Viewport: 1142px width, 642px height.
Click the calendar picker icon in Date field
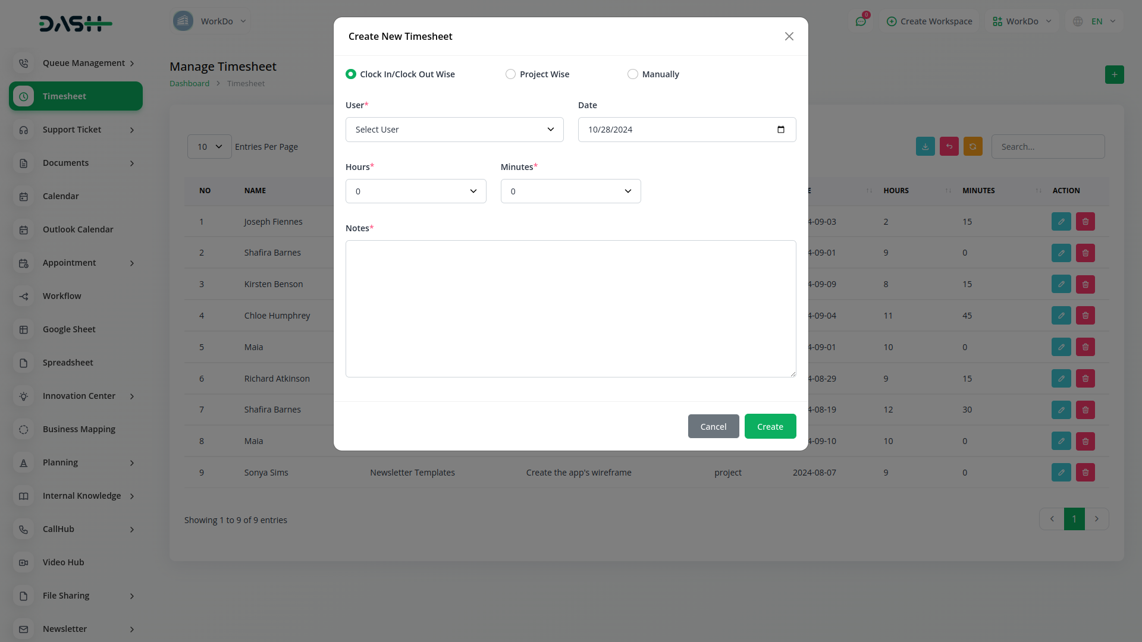pyautogui.click(x=780, y=130)
